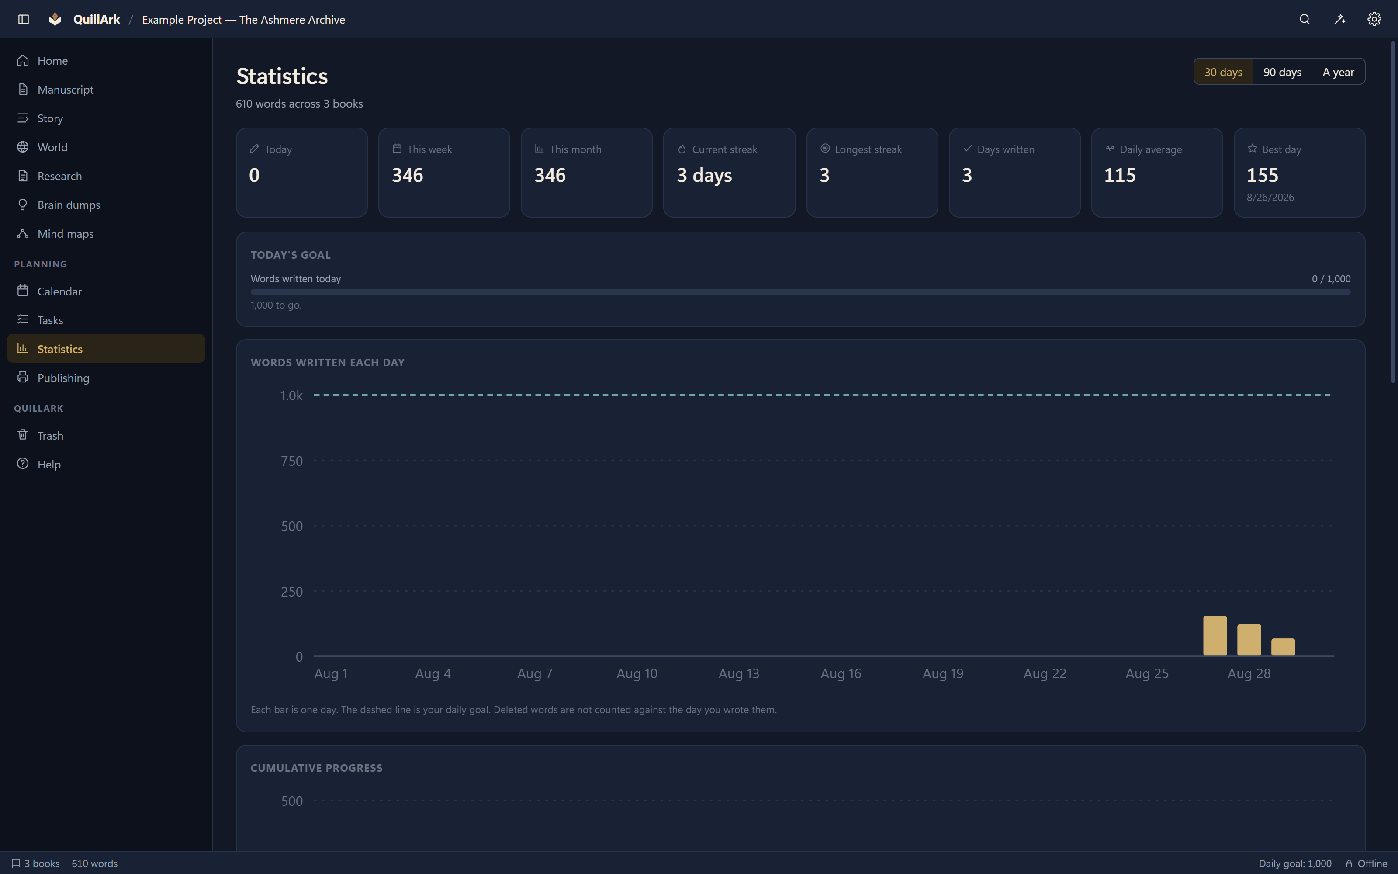Open Tasks in Planning

click(106, 319)
